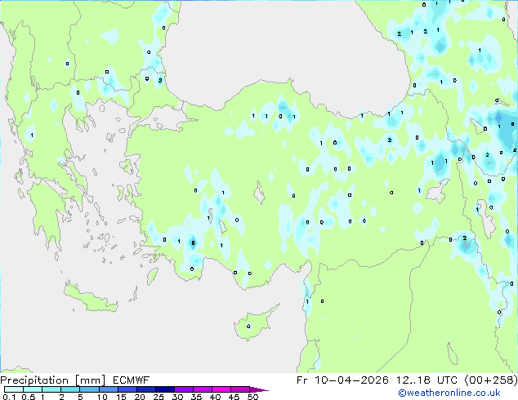Click the 45–50 mm legend swatch
518x400 pixels.
click(x=240, y=389)
